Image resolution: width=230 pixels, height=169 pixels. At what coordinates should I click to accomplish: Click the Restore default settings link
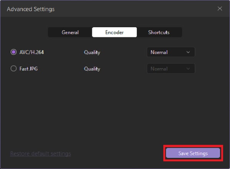pos(41,154)
